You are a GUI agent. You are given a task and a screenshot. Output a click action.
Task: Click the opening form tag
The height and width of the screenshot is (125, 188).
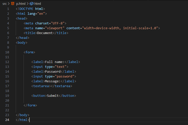[29, 52]
